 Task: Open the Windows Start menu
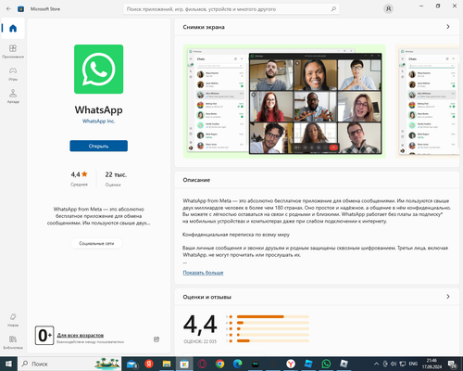coord(8,364)
